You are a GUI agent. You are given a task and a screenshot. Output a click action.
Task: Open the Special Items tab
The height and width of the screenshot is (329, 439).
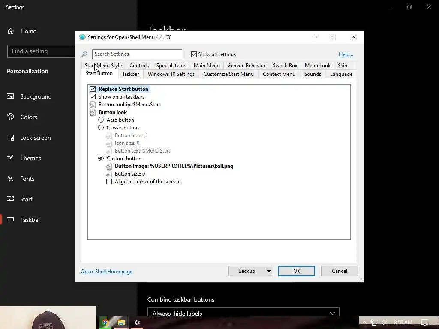[171, 66]
